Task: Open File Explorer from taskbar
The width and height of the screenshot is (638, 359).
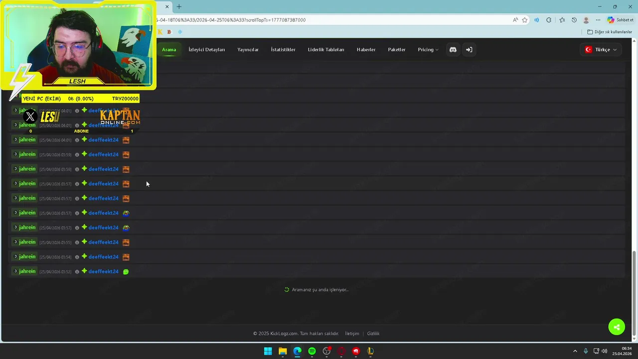Action: (x=283, y=351)
